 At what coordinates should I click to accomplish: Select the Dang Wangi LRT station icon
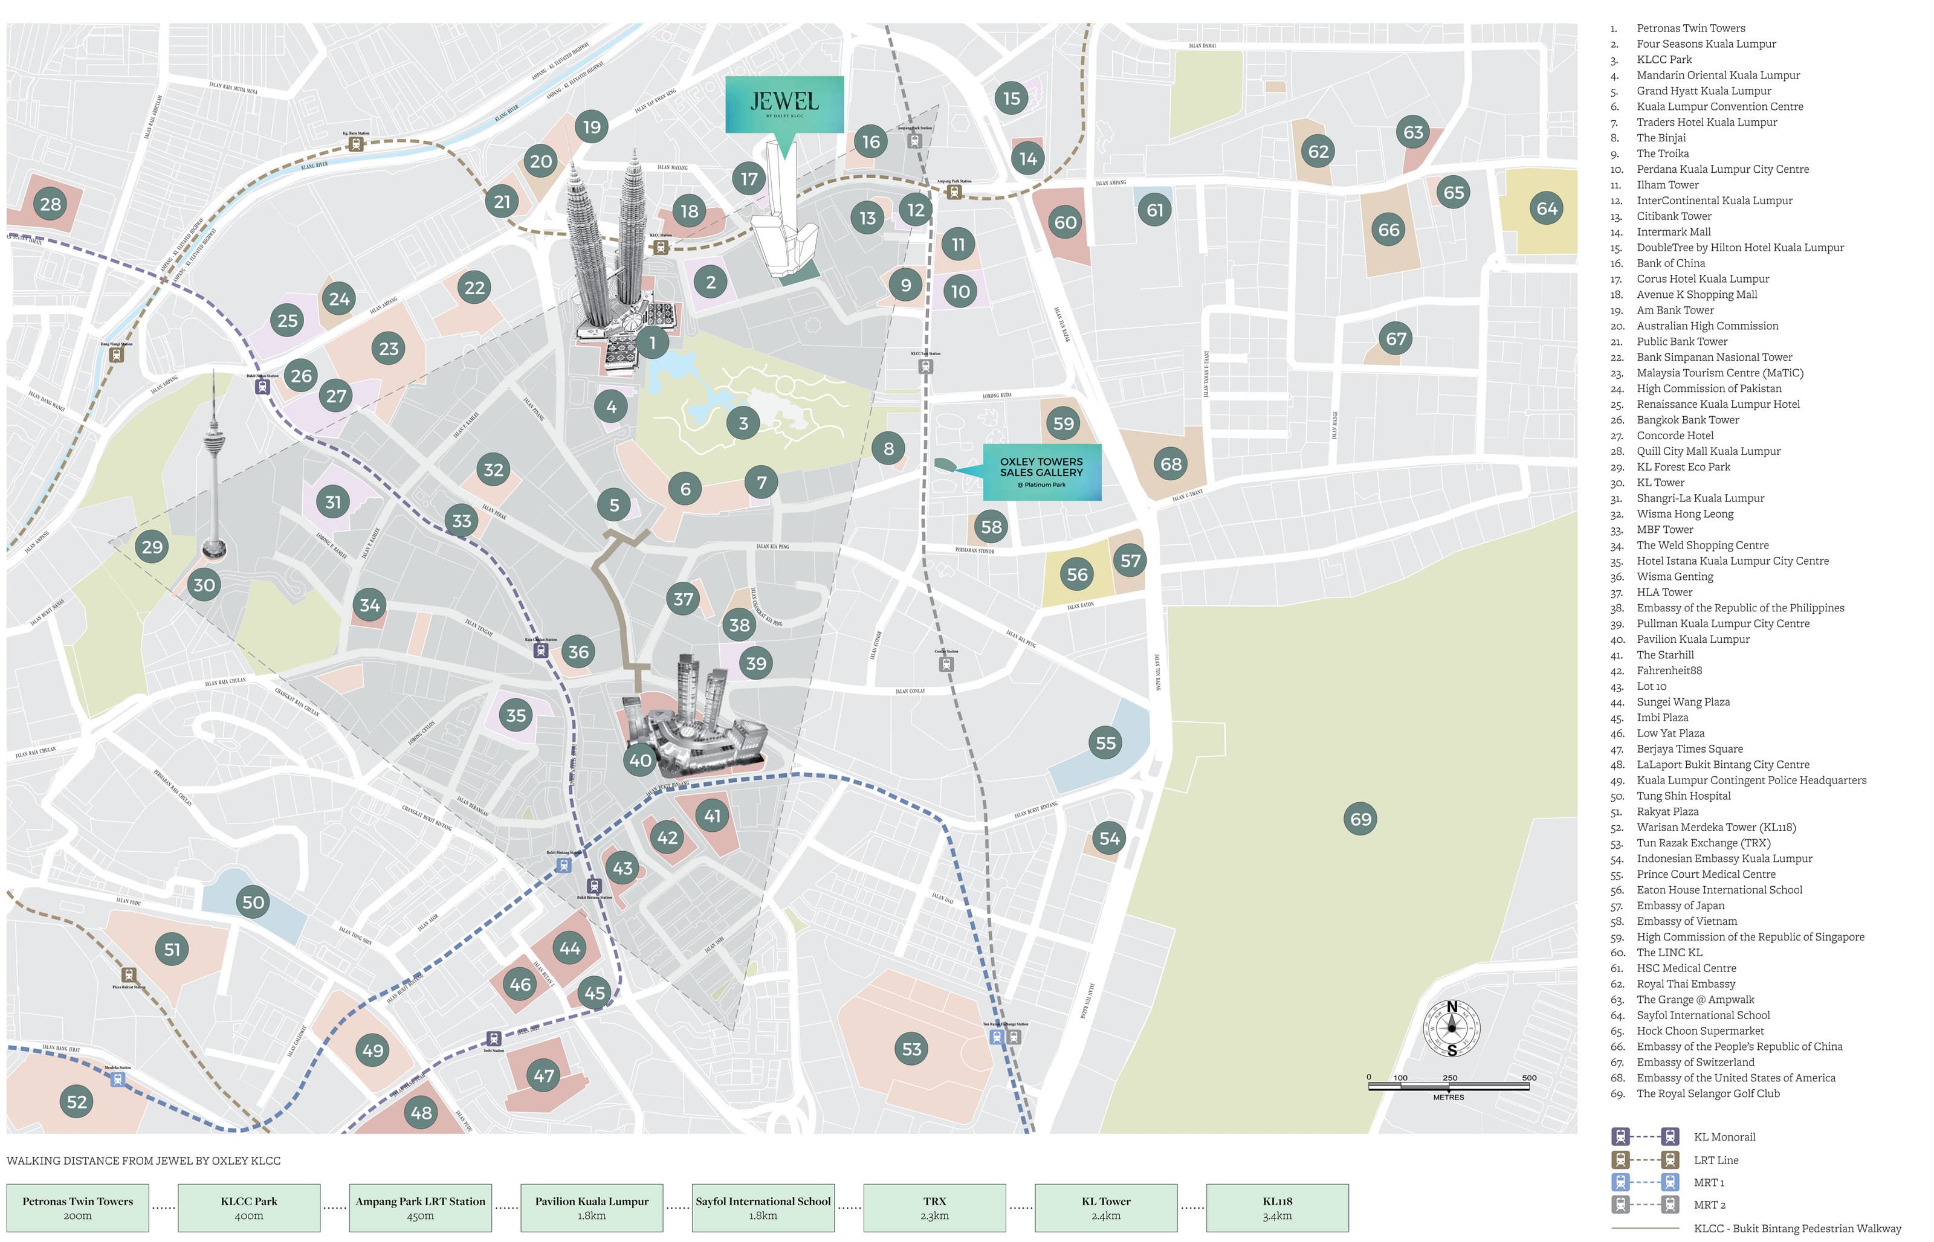pyautogui.click(x=116, y=355)
